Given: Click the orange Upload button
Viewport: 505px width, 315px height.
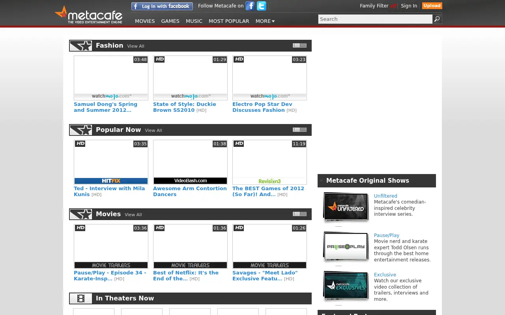Looking at the screenshot, I should [x=432, y=6].
